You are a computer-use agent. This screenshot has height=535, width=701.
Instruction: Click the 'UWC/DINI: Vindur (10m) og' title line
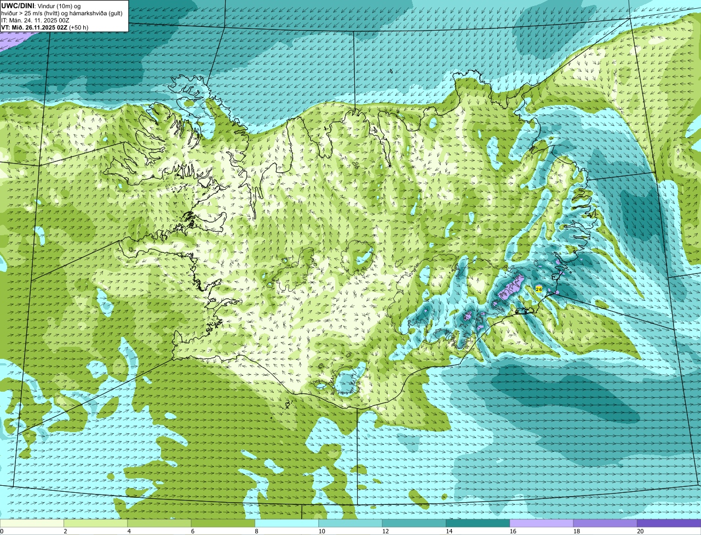(41, 6)
